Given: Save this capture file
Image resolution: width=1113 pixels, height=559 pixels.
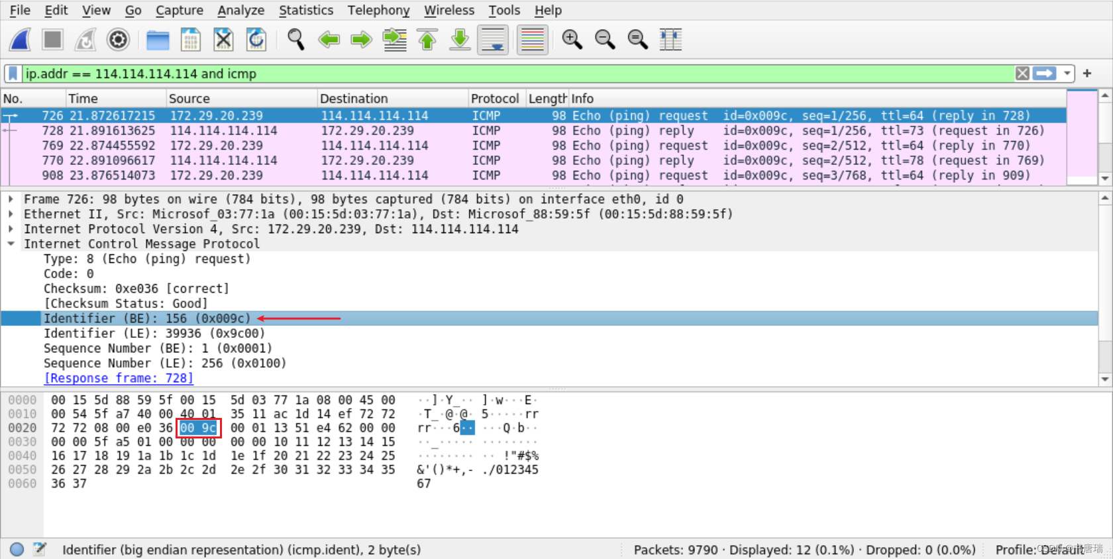Looking at the screenshot, I should pyautogui.click(x=190, y=40).
